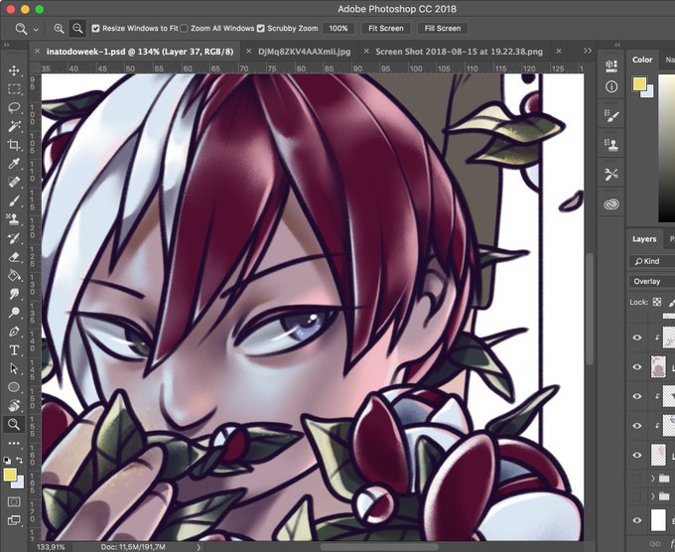Select the Eraser tool
This screenshot has height=552, width=675.
click(14, 256)
